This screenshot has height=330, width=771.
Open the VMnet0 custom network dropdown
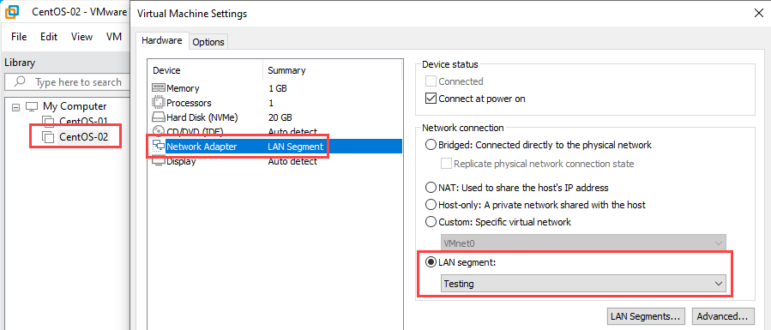pos(583,243)
